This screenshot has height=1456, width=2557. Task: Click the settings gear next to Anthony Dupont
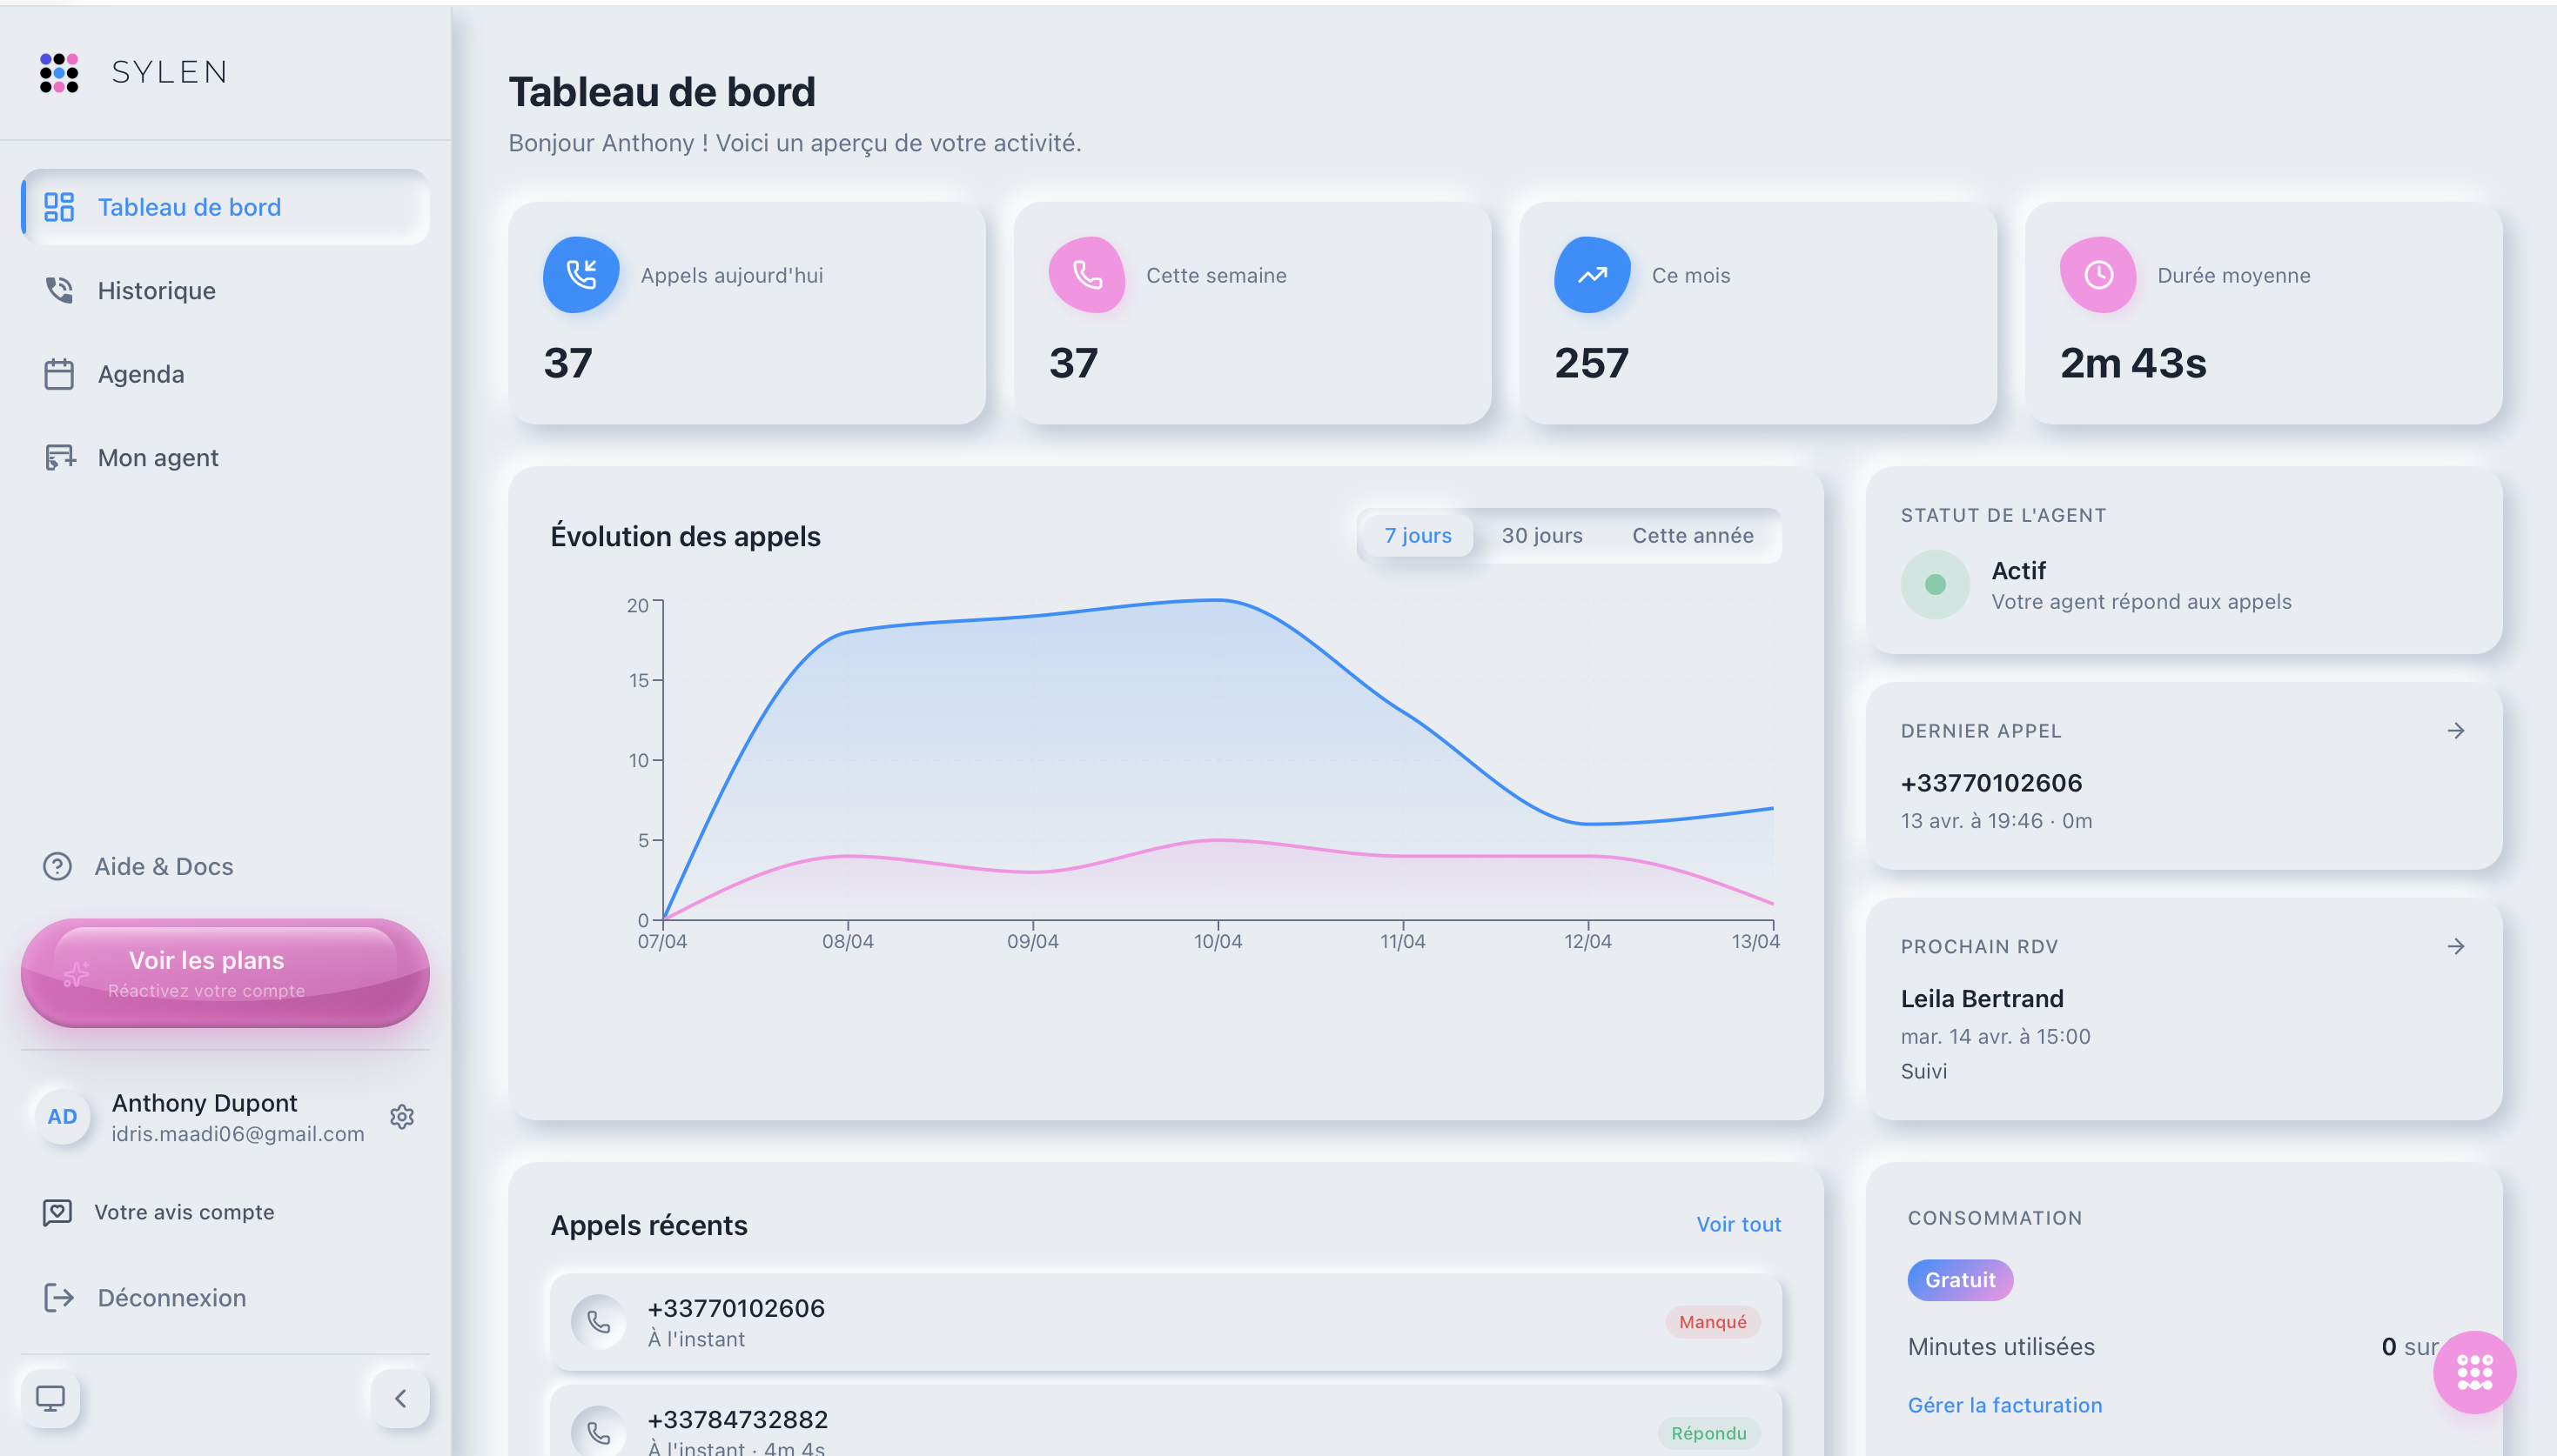coord(402,1116)
